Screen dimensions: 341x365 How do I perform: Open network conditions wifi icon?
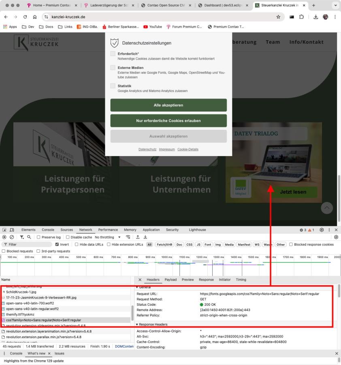click(x=128, y=237)
